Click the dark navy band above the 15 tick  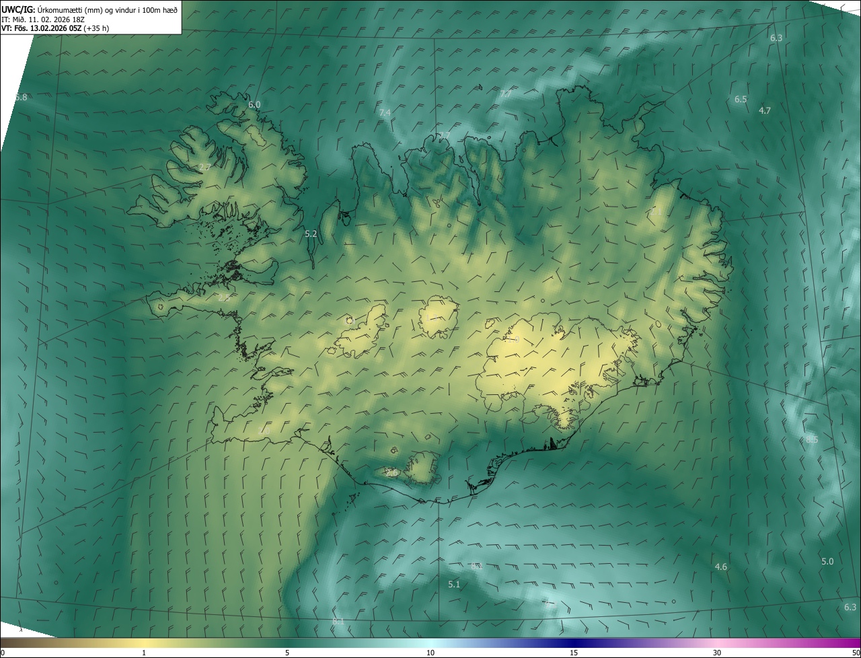point(574,643)
